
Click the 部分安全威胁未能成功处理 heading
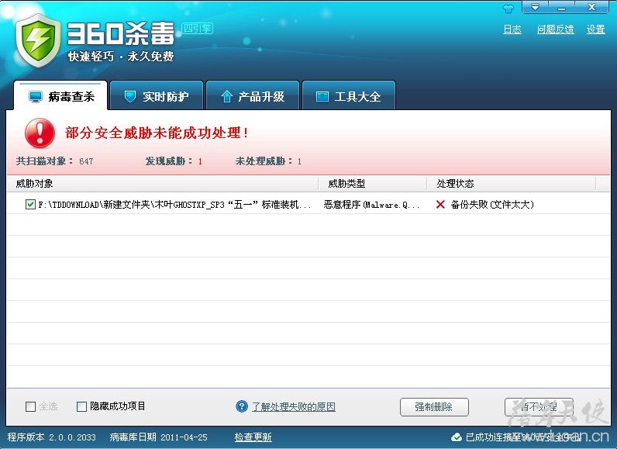[x=157, y=133]
